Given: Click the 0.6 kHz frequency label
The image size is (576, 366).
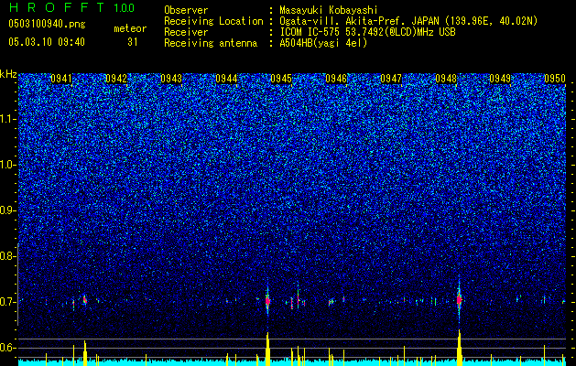Looking at the screenshot, I should 7,348.
